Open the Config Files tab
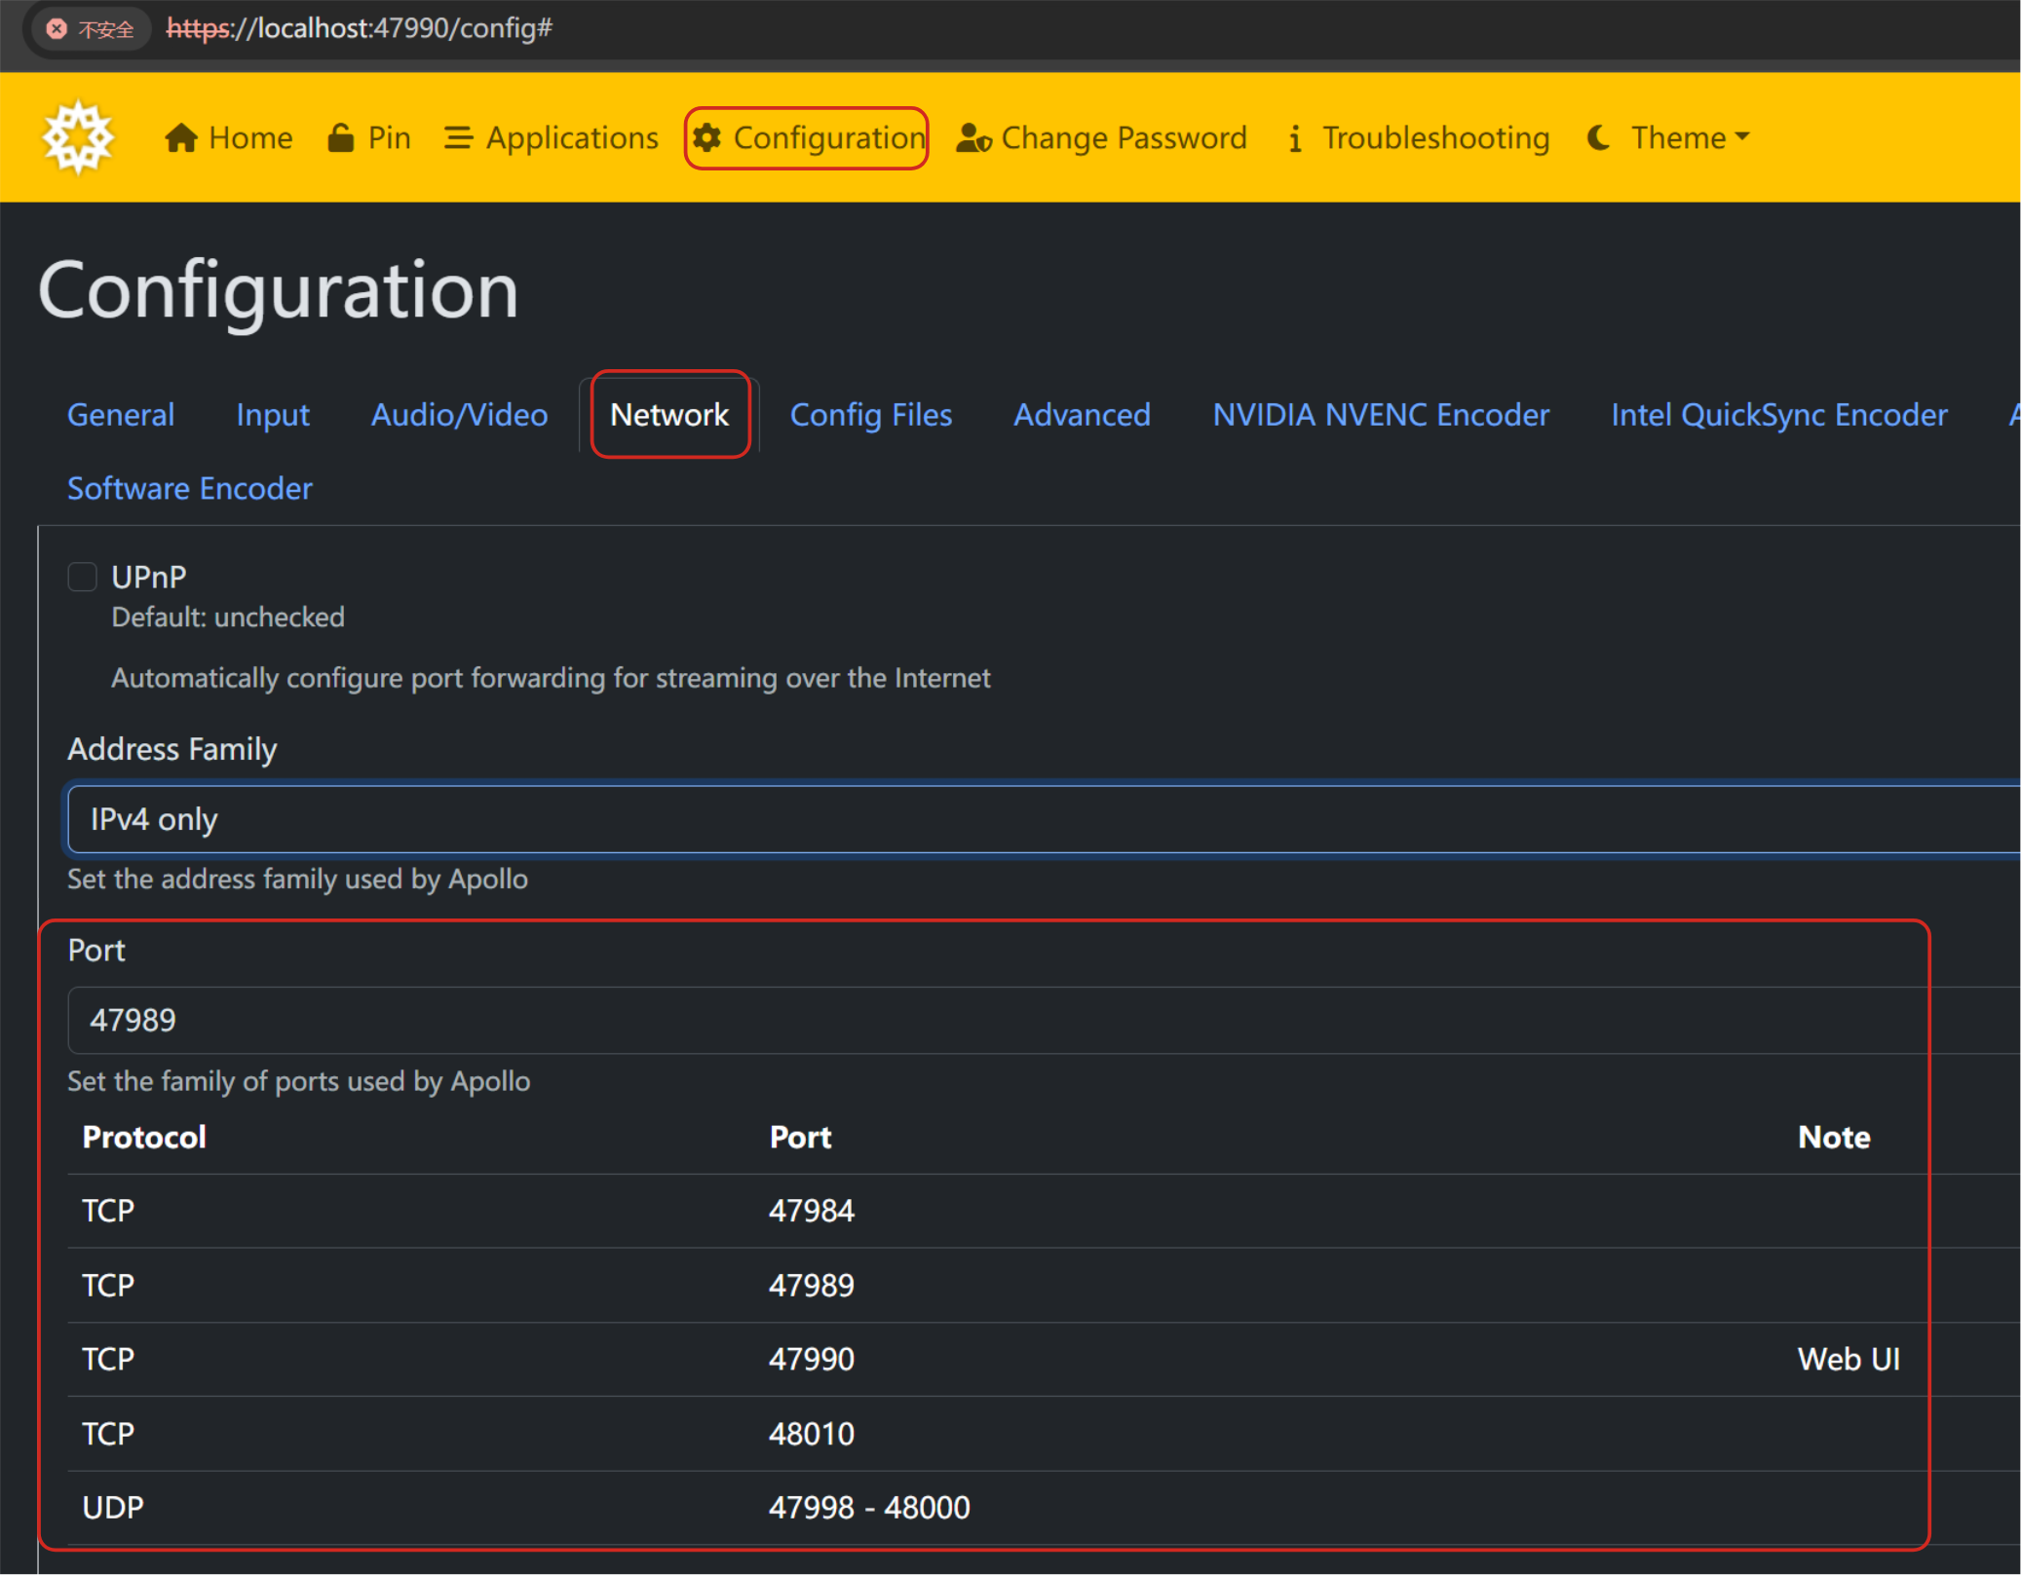2021x1575 pixels. [x=870, y=415]
